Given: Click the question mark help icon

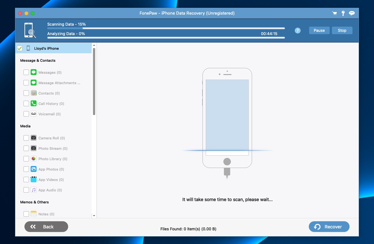Looking at the screenshot, I should coord(297,31).
